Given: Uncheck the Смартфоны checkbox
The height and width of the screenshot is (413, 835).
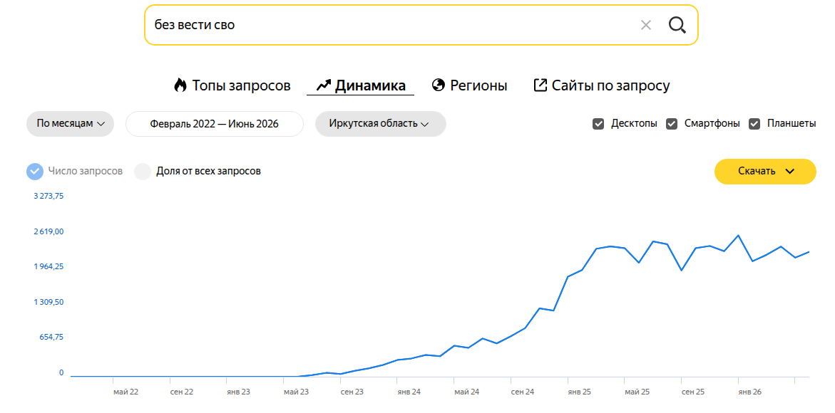Looking at the screenshot, I should click(x=672, y=124).
